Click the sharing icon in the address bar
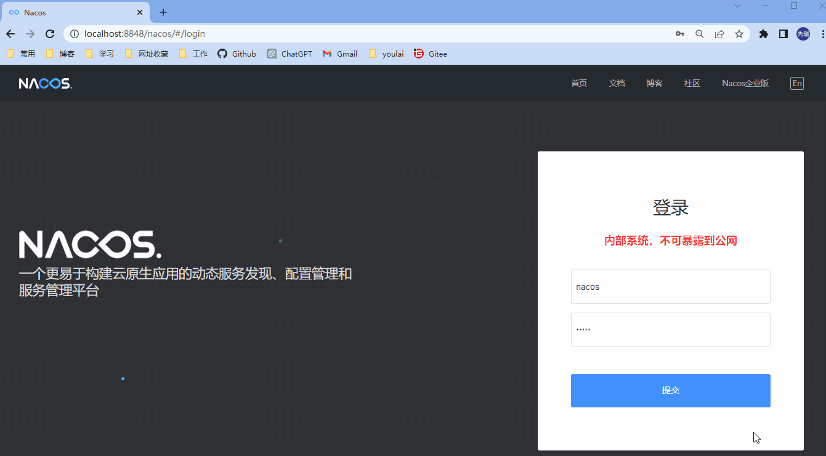The width and height of the screenshot is (826, 456). [x=719, y=34]
